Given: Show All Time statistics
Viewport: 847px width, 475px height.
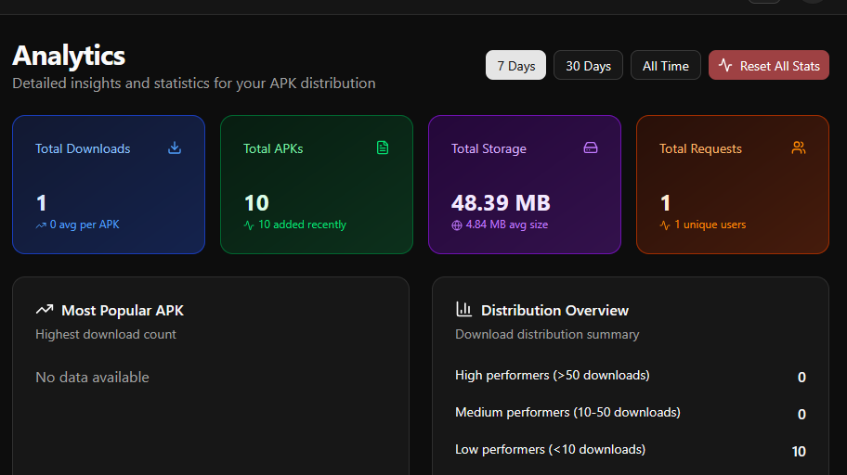Looking at the screenshot, I should pos(665,66).
